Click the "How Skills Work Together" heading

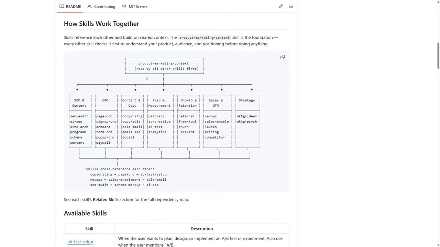[101, 23]
